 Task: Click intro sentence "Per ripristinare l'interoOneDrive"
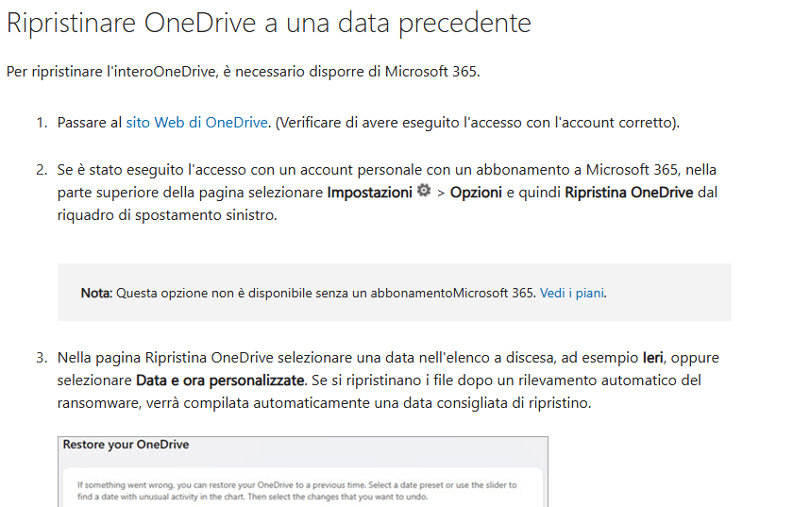pyautogui.click(x=111, y=72)
